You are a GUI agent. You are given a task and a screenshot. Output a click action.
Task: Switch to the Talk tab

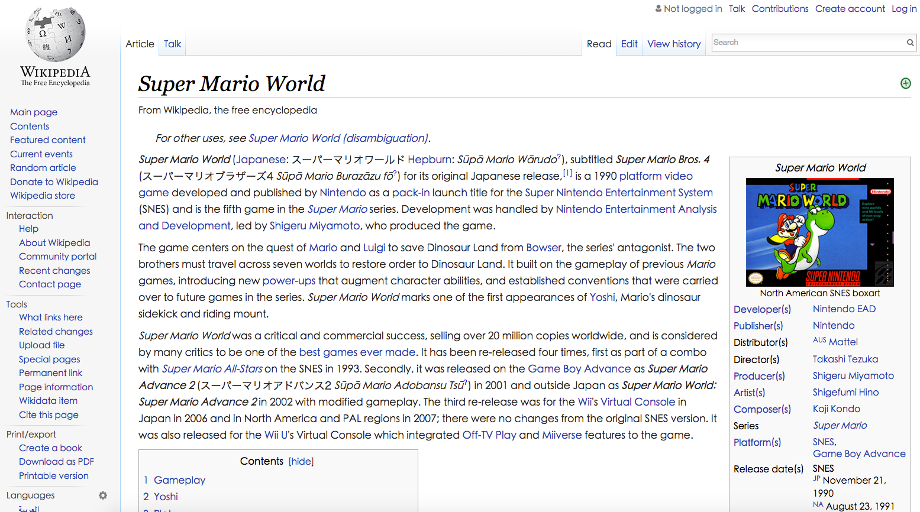172,44
